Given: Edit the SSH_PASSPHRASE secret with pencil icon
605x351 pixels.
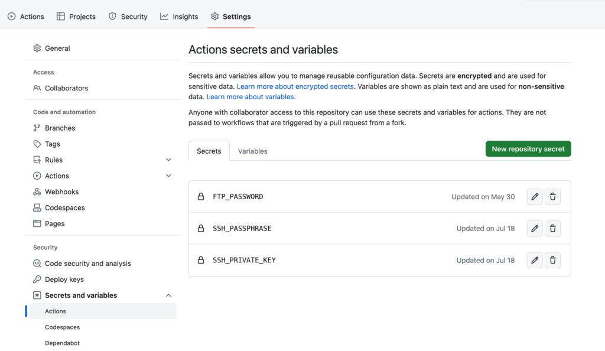Looking at the screenshot, I should [x=534, y=228].
